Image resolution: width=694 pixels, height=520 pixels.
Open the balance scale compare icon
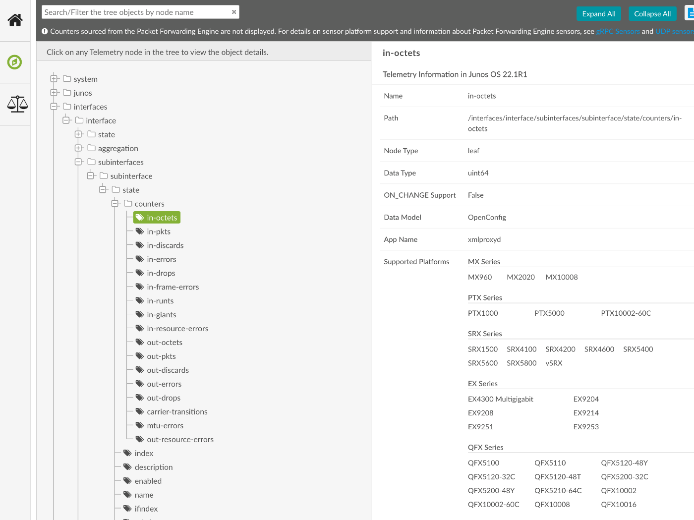(x=17, y=104)
